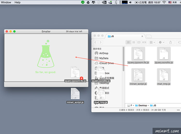This screenshot has height=134, width=181.
Task: Click F drive in path bar
Action: [x=130, y=105]
